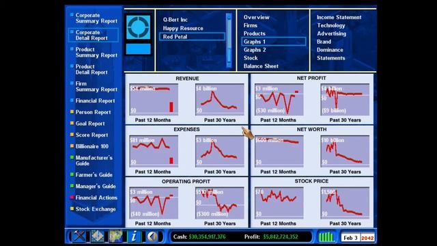
Task: Click the Profit amount $5,842,724,352
Action: 281,237
